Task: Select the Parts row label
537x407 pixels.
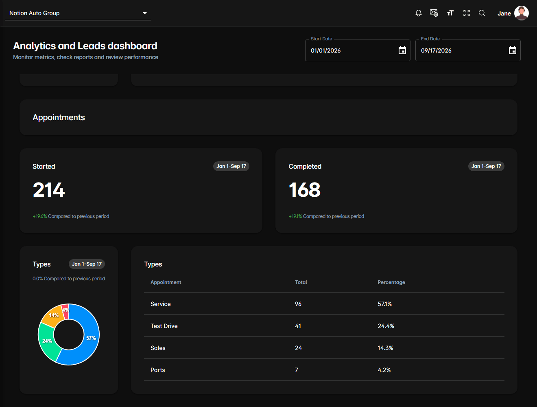Action: (x=158, y=370)
